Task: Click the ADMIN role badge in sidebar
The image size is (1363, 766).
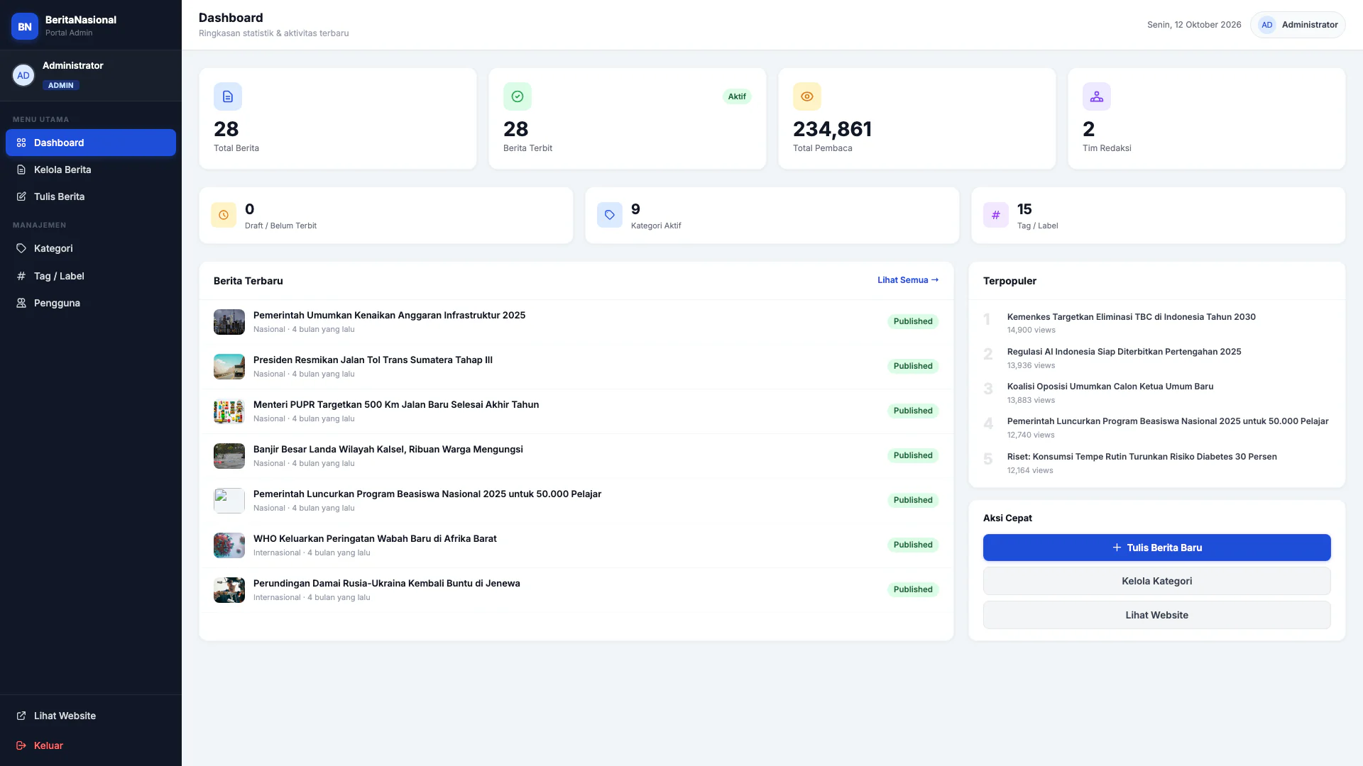Action: (61, 85)
